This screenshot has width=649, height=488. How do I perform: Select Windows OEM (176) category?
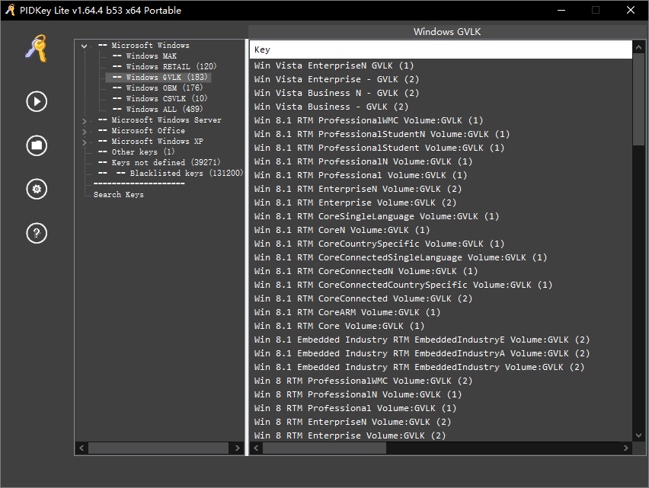point(164,88)
